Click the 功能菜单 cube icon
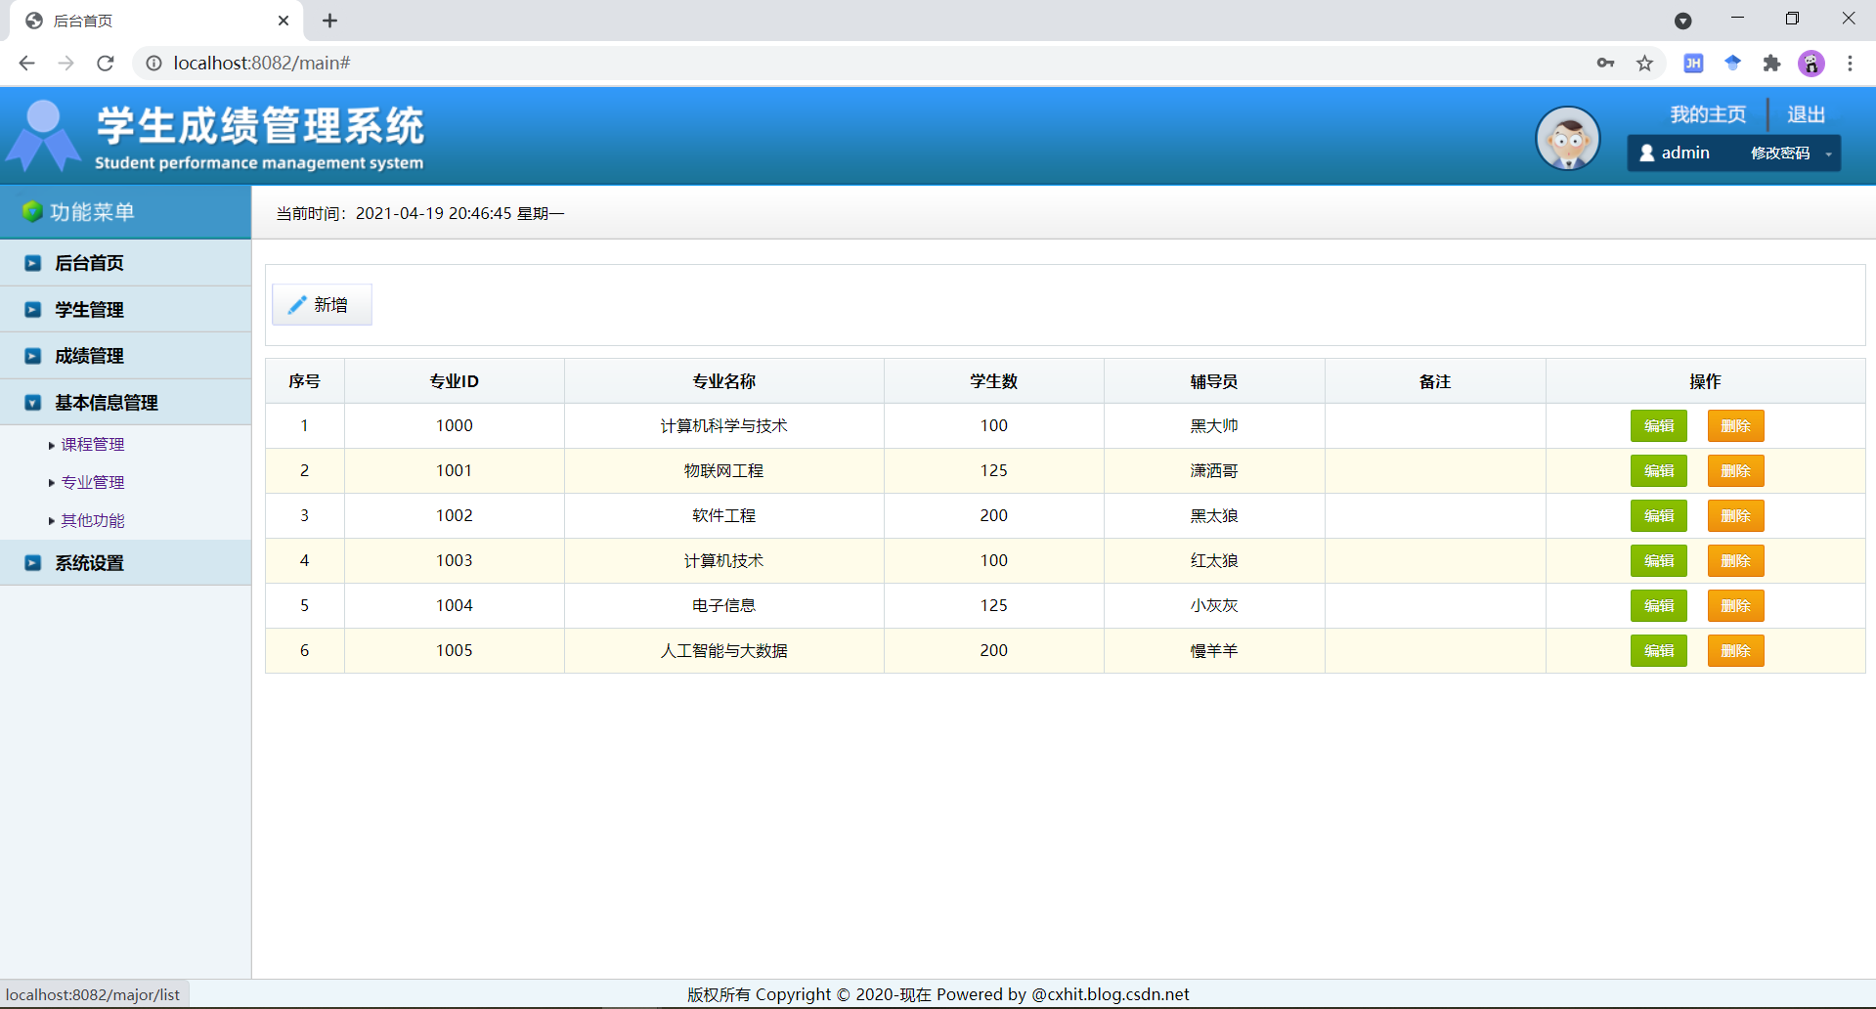Viewport: 1876px width, 1009px height. point(32,211)
